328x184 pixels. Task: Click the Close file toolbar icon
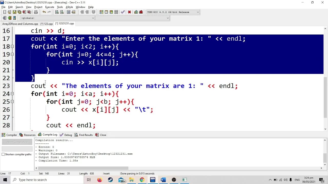click(24, 12)
